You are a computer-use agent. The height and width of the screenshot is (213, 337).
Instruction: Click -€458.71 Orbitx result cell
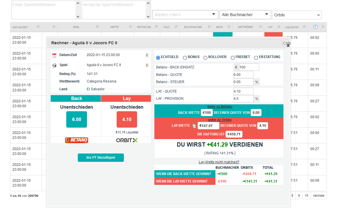[x=249, y=174]
